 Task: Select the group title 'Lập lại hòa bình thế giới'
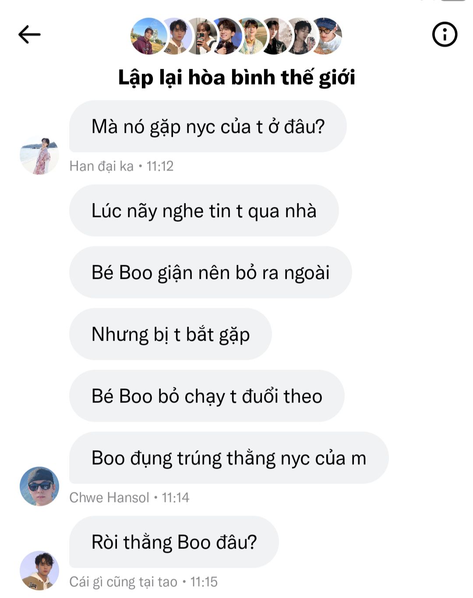click(236, 78)
